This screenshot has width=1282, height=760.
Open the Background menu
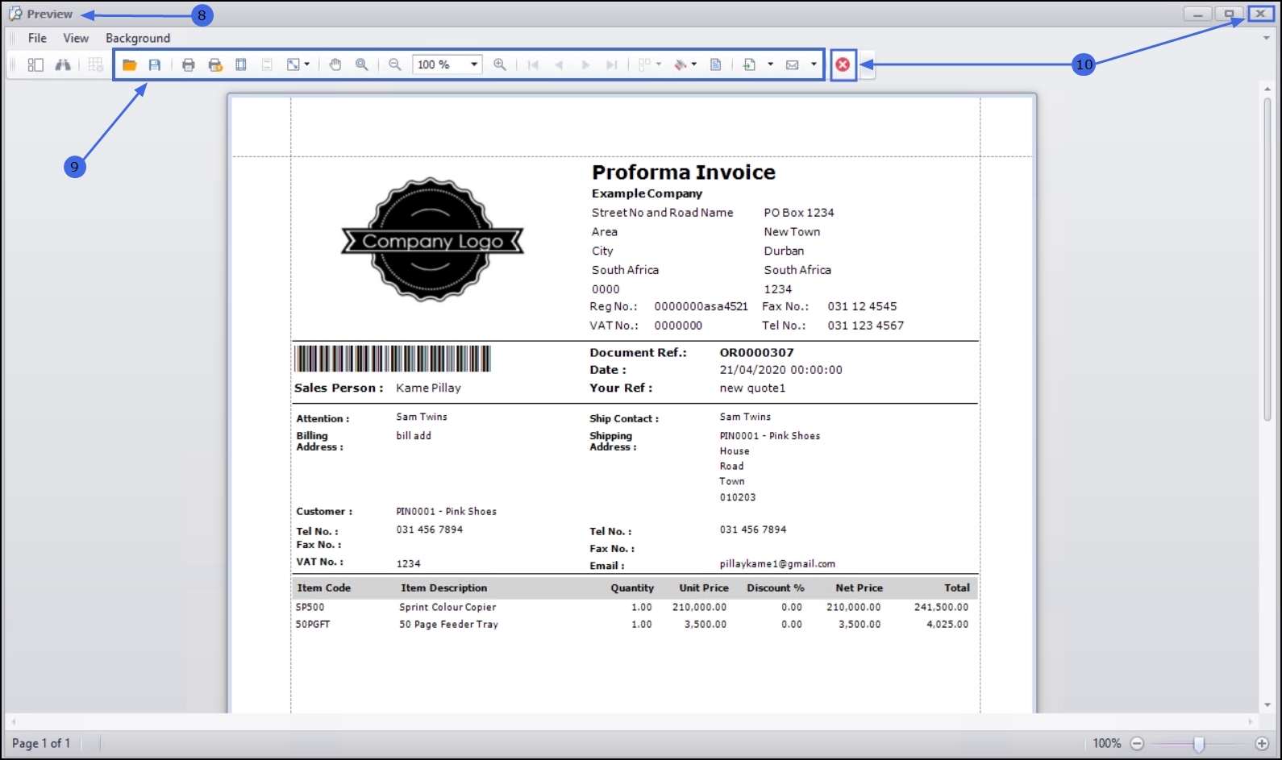[x=138, y=38]
